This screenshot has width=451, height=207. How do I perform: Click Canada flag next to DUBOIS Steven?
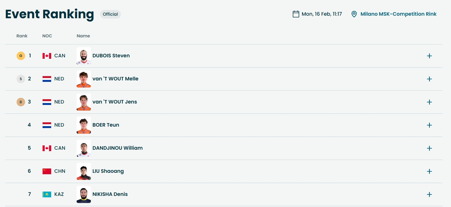click(47, 56)
